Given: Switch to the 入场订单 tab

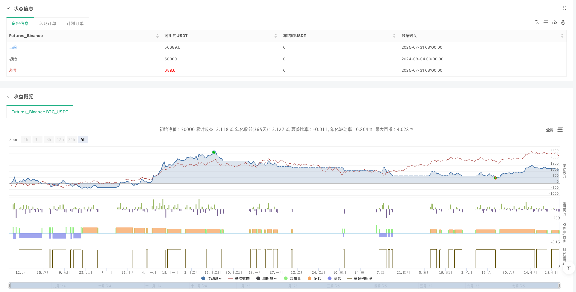Looking at the screenshot, I should point(47,23).
